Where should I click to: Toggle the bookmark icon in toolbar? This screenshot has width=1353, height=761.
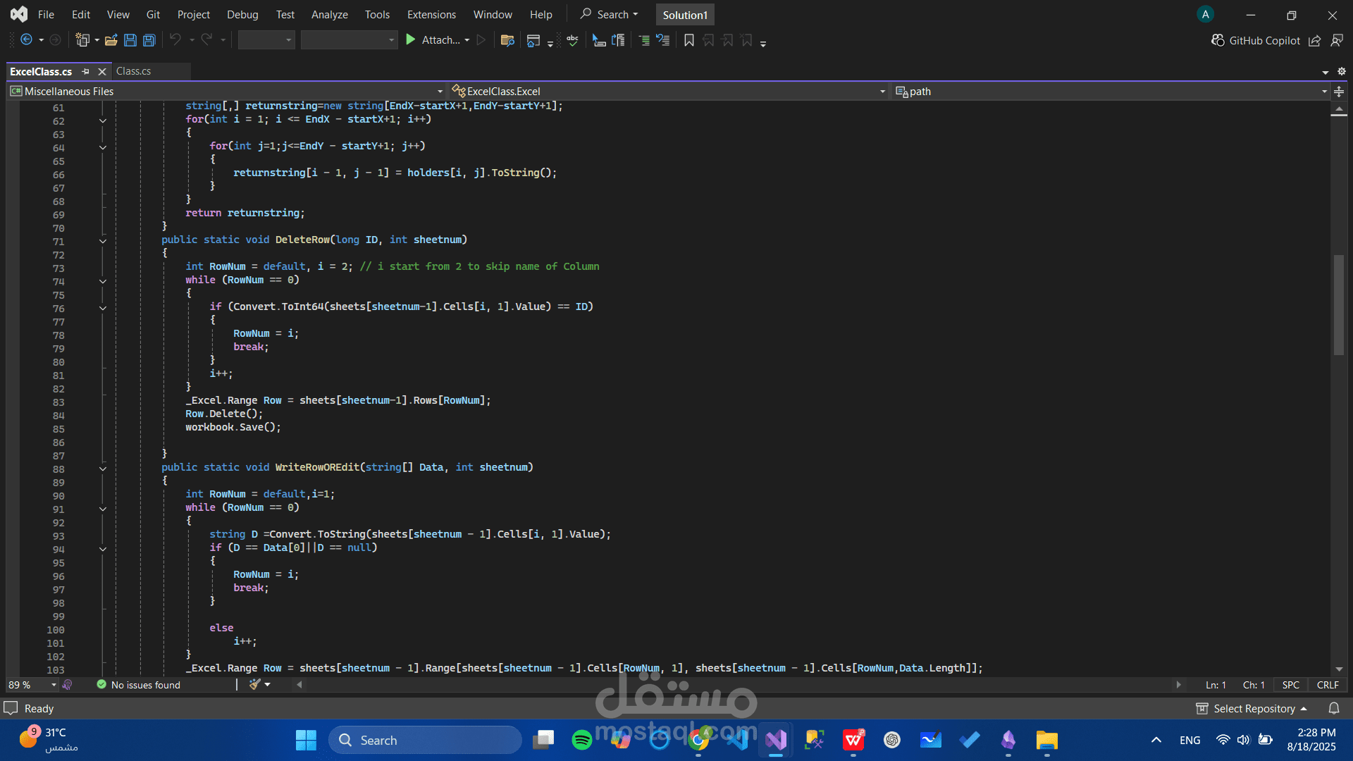click(x=689, y=40)
